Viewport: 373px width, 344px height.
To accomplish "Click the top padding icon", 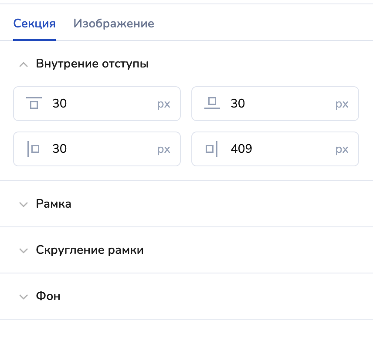I will coord(34,103).
